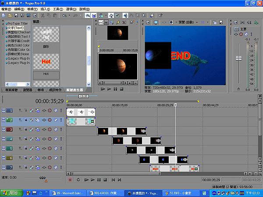Switch to the 專案媒體 tab

pos(11,90)
